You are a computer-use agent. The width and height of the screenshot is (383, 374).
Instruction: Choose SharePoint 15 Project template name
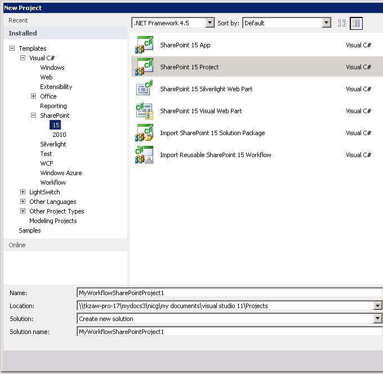click(189, 67)
